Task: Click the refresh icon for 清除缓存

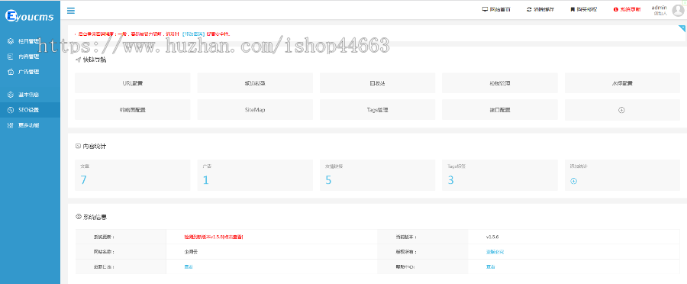Action: (529, 9)
